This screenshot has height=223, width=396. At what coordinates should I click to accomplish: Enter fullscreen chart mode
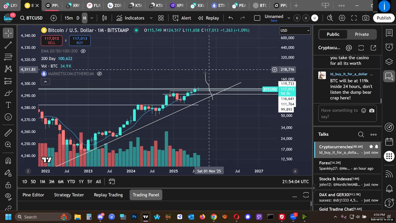pos(354,18)
